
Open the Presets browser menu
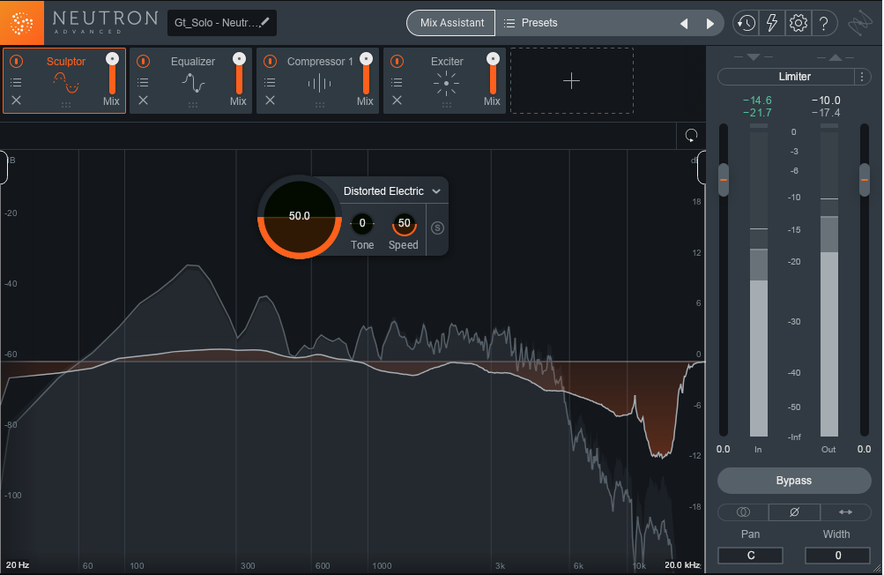[531, 23]
